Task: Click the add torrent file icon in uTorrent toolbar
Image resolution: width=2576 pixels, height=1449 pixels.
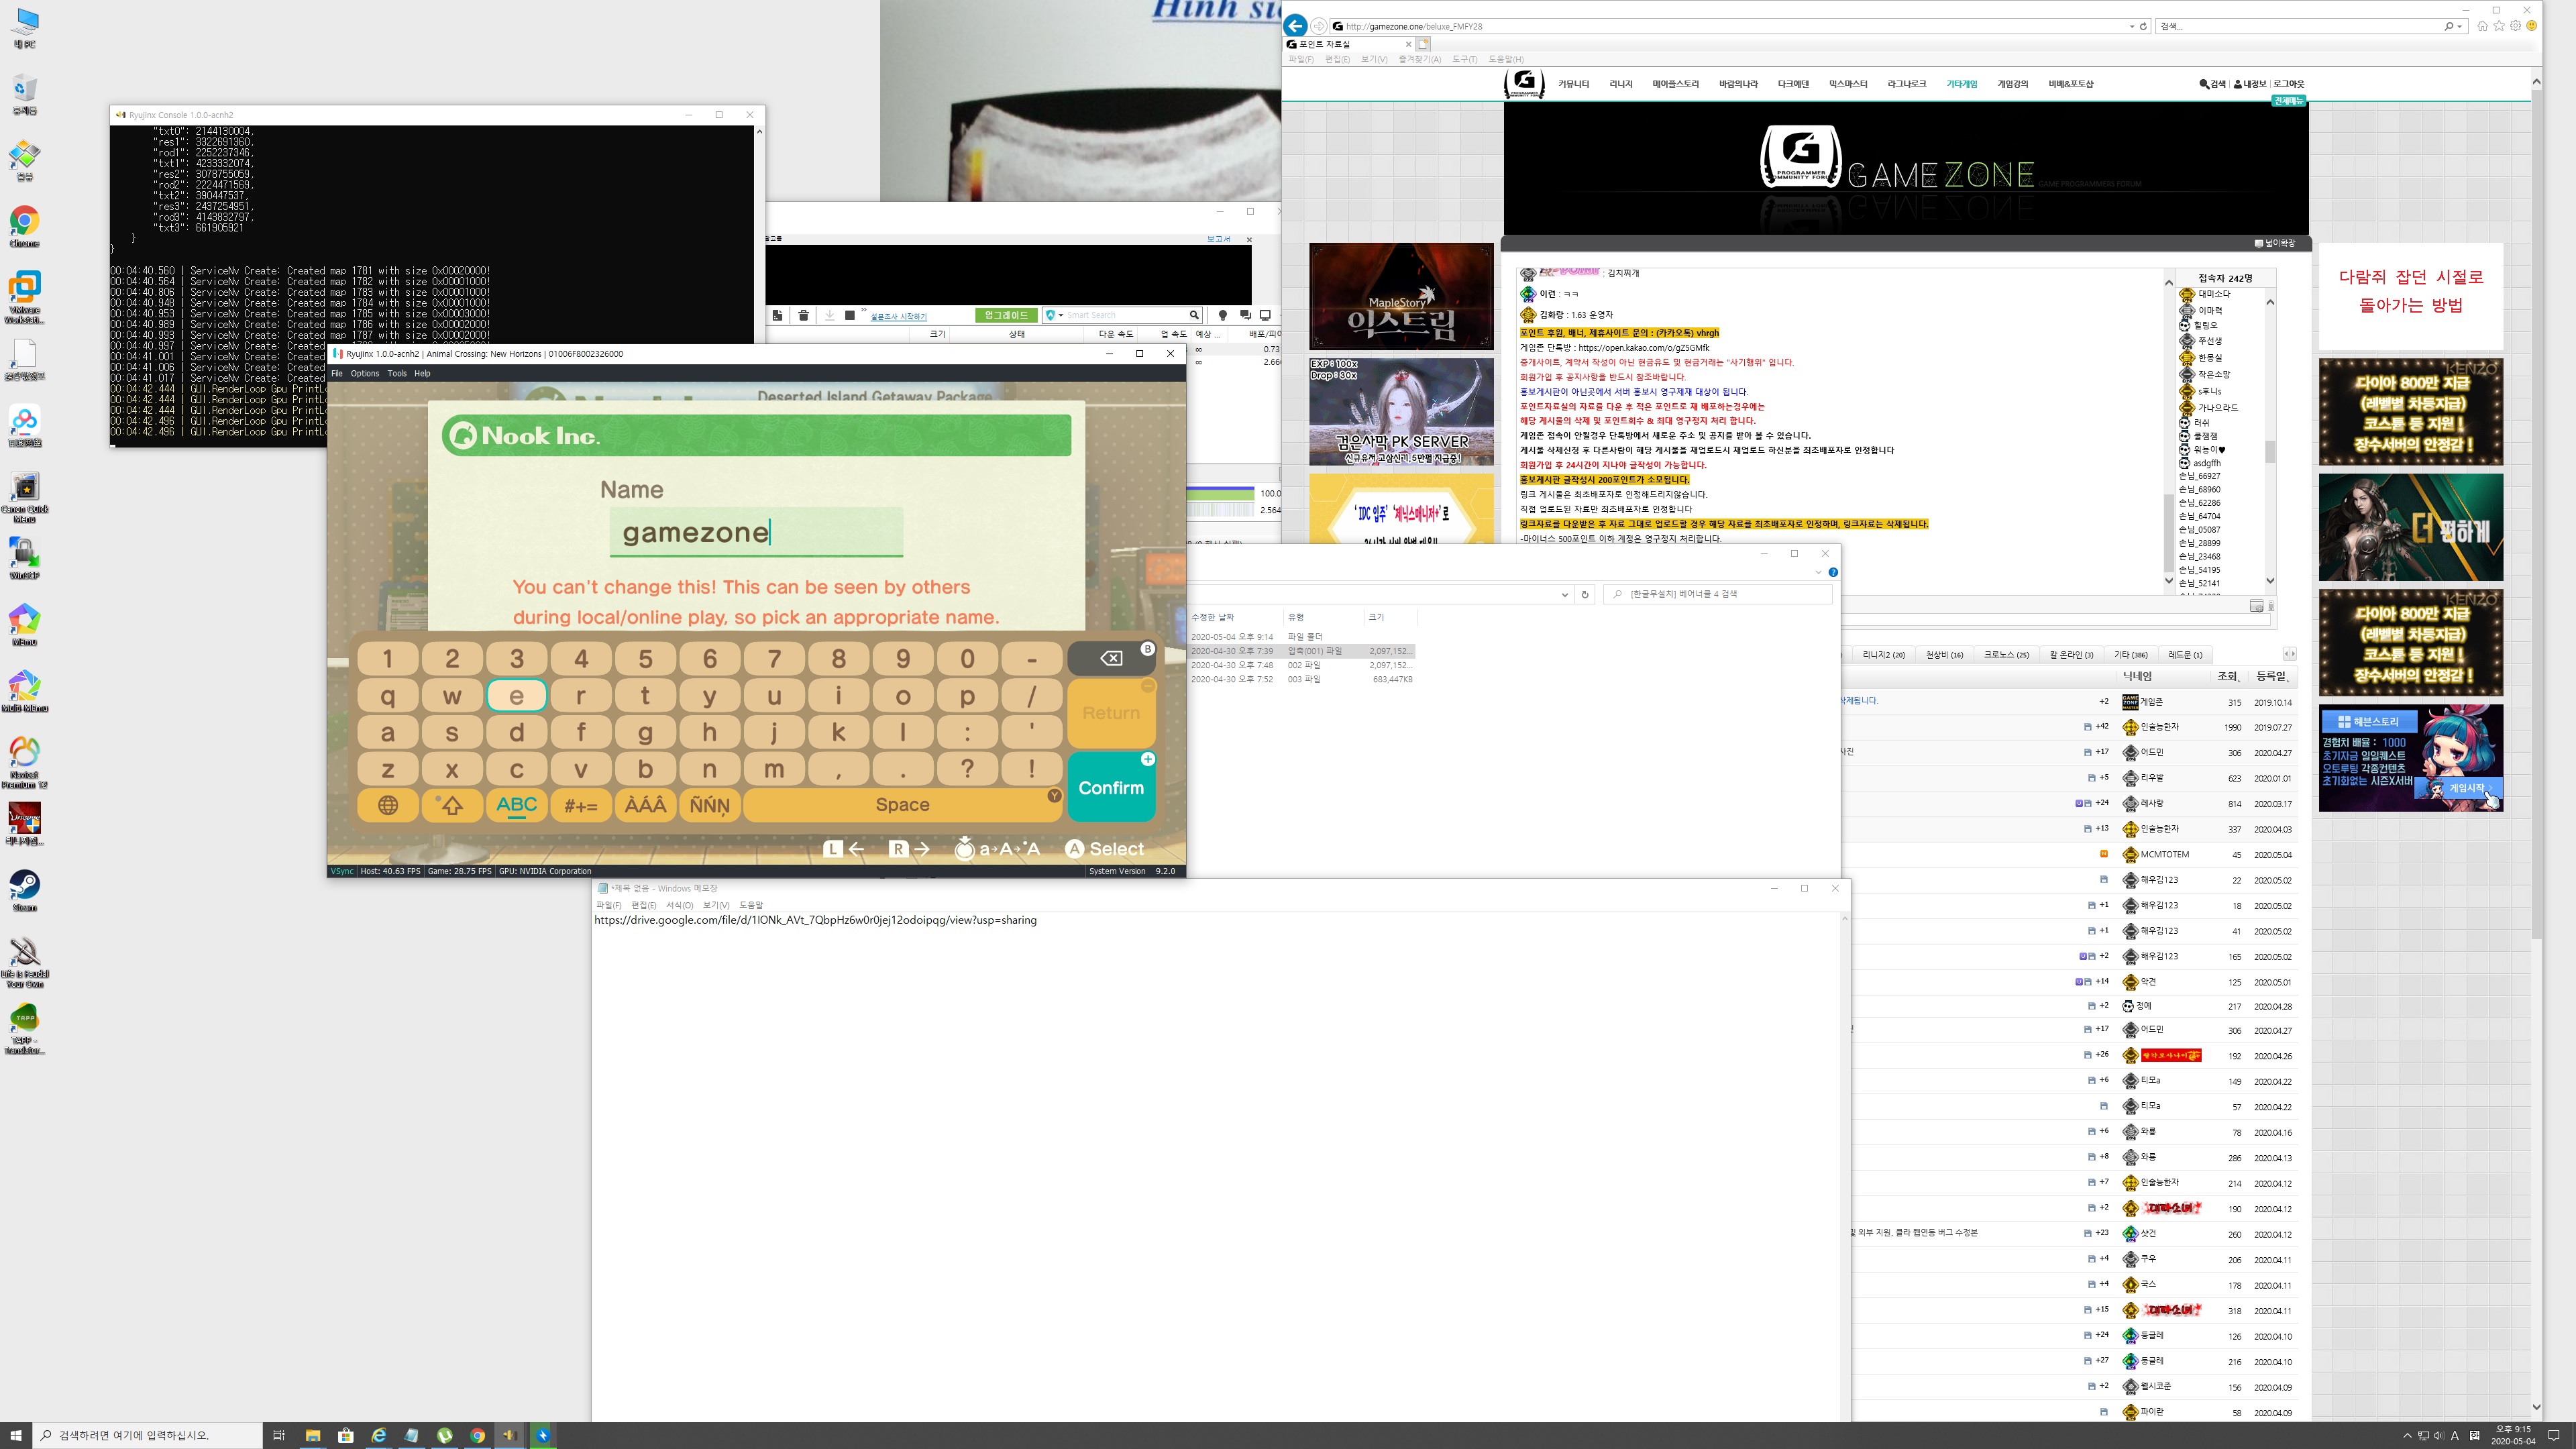Action: tap(778, 315)
